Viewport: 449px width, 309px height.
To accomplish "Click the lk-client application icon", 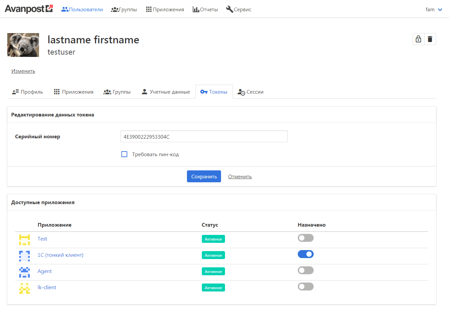I will coord(24,288).
